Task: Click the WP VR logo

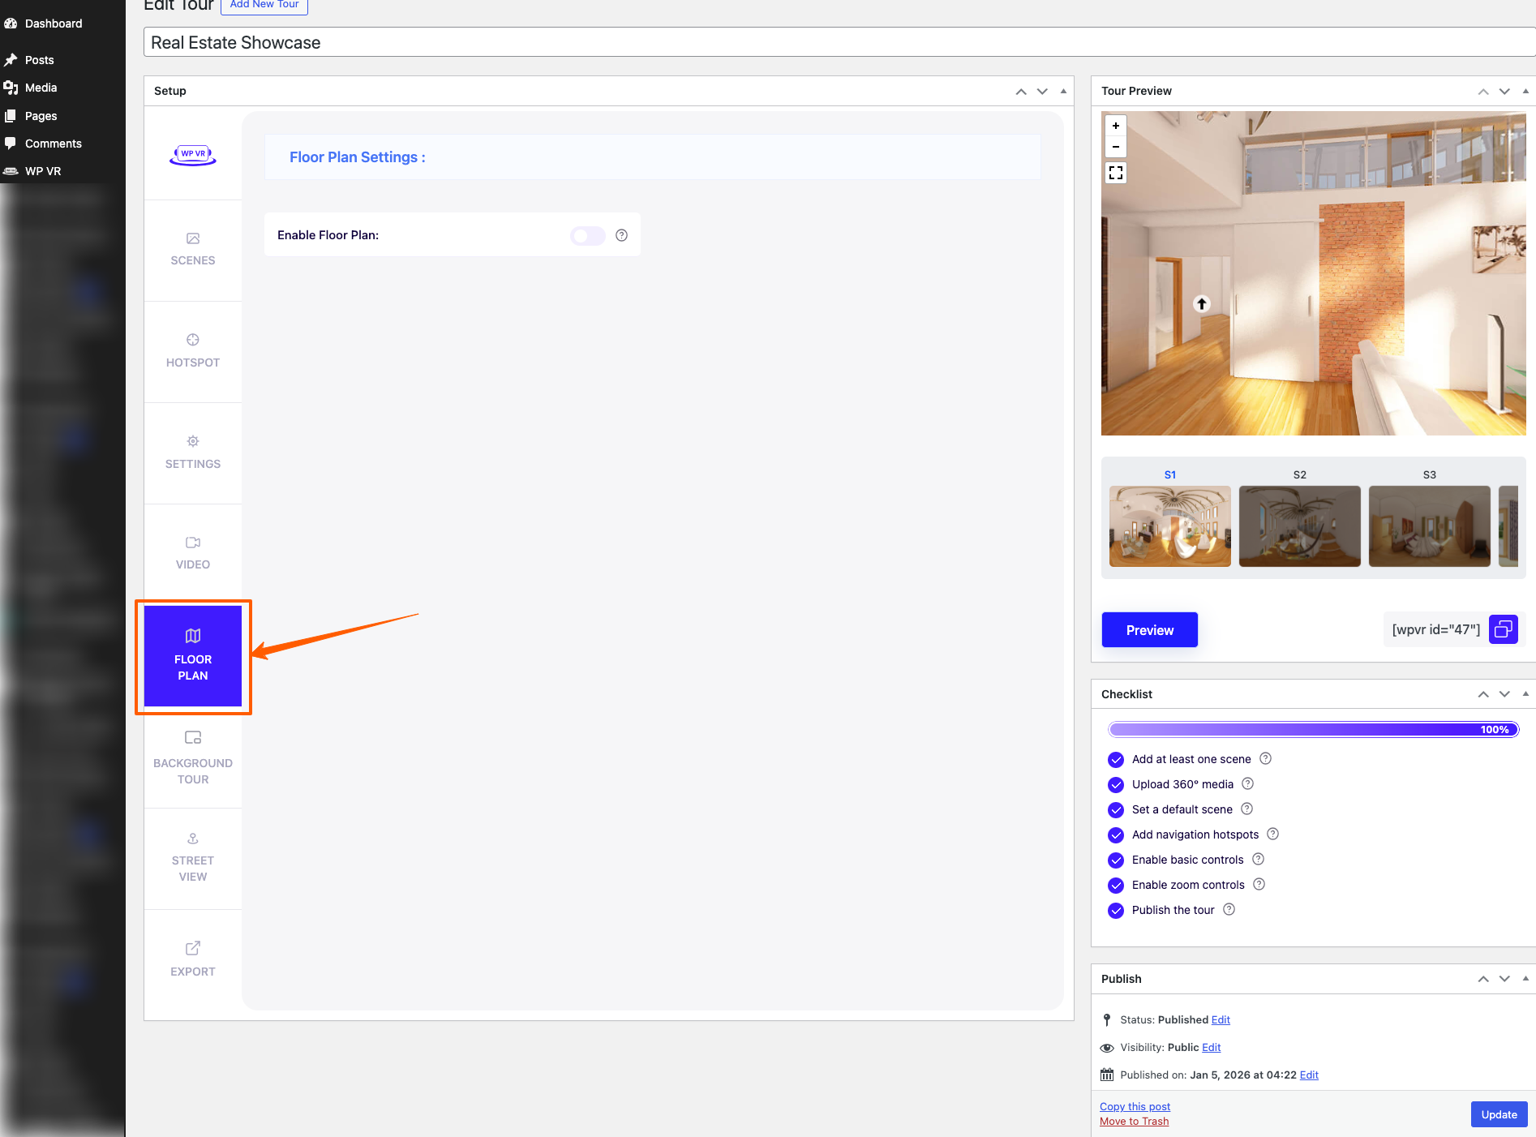Action: pos(193,154)
